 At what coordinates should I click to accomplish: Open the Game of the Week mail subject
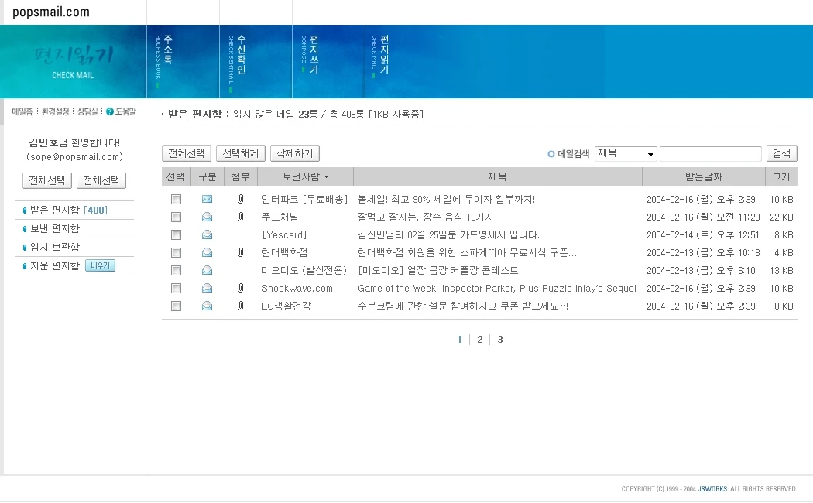[x=497, y=288]
